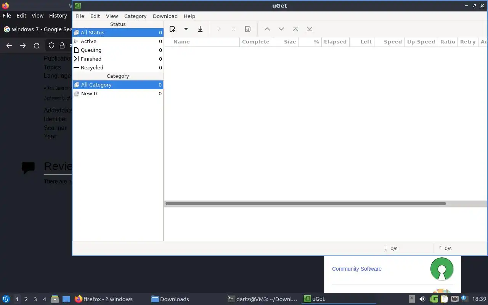Viewport: 488px width, 305px height.
Task: Open the Download menu
Action: tap(165, 16)
